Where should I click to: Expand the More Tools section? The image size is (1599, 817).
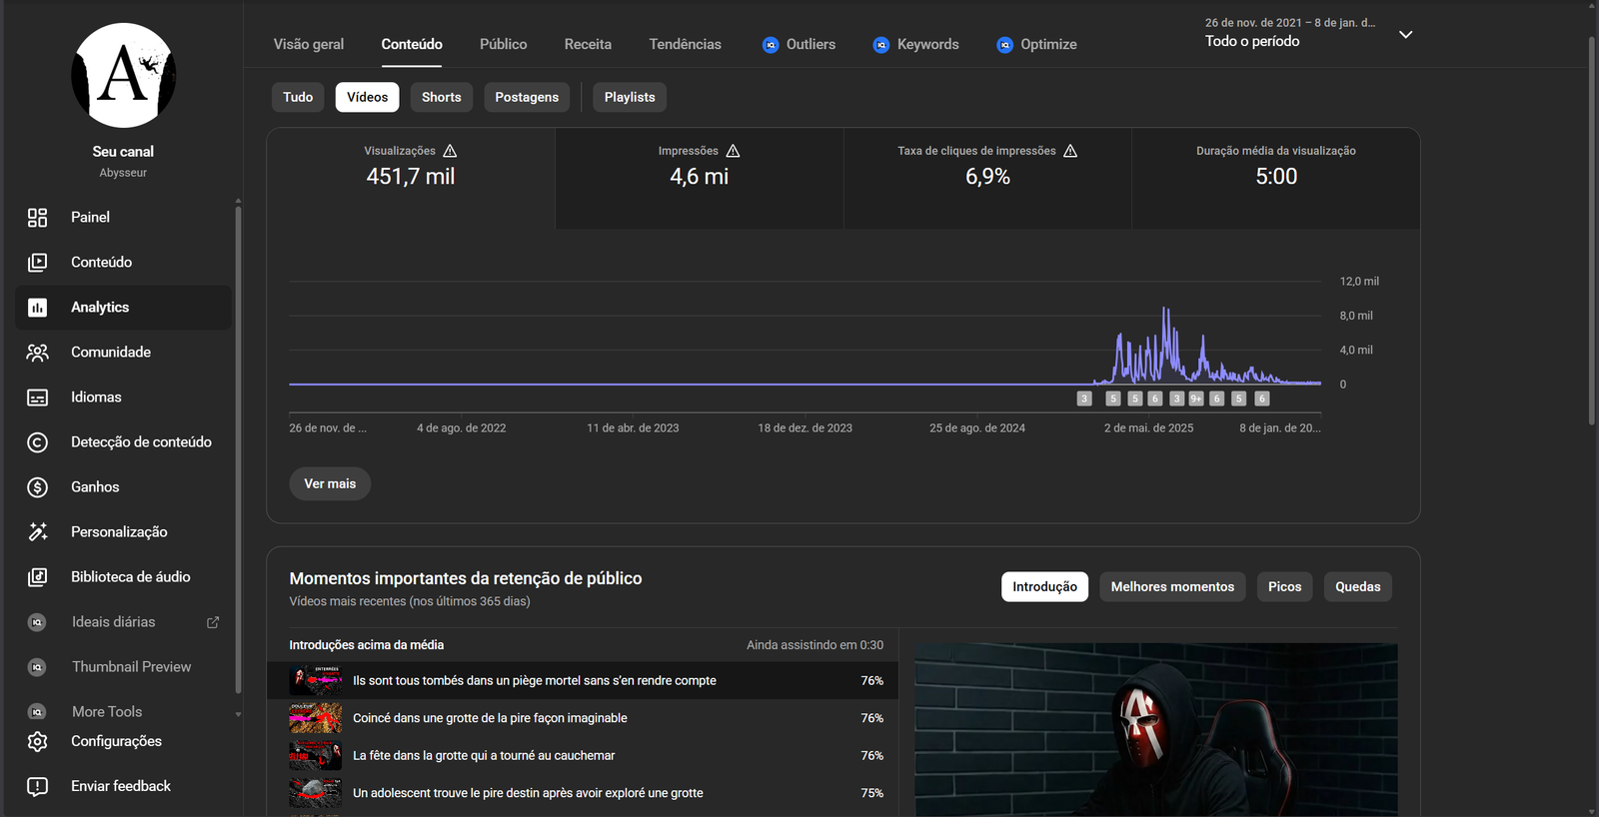pos(237,713)
